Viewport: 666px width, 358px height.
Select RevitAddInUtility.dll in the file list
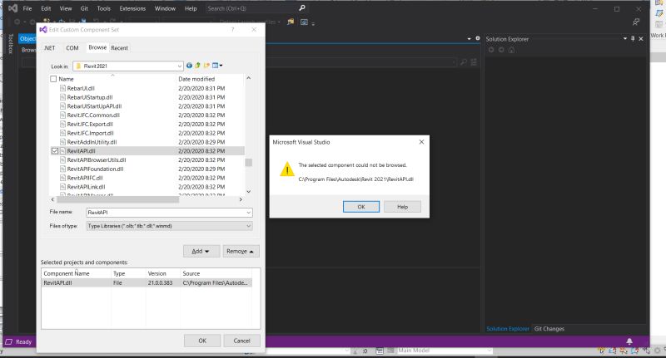pos(92,142)
